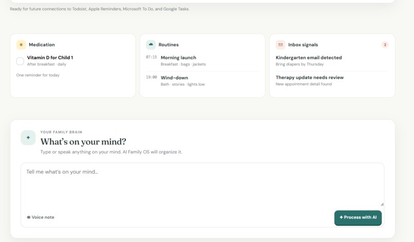Click 'New appointment detail found' text
This screenshot has width=414, height=242.
[304, 84]
